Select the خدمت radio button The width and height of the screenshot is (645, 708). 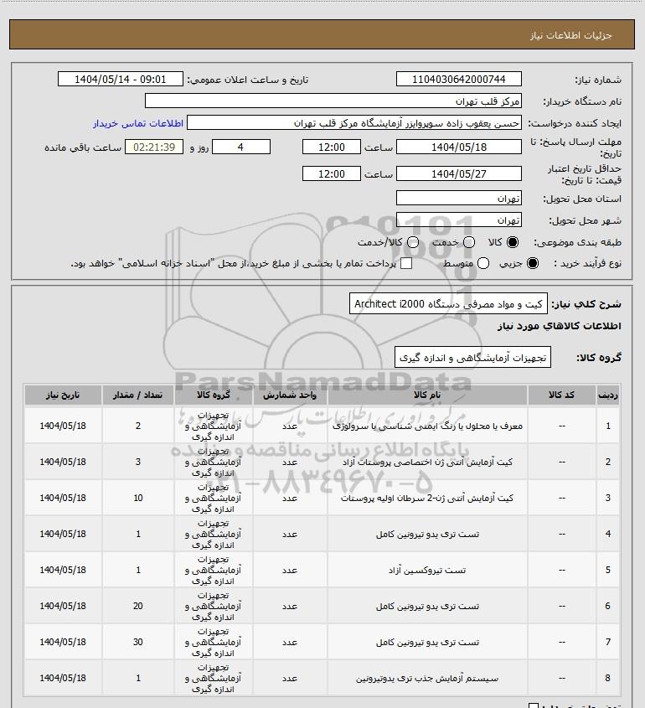[x=469, y=242]
